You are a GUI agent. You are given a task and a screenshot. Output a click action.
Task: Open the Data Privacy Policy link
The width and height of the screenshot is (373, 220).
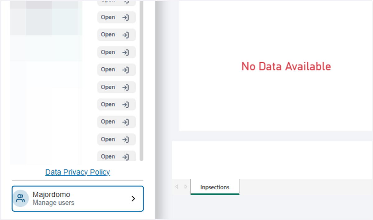(x=78, y=172)
